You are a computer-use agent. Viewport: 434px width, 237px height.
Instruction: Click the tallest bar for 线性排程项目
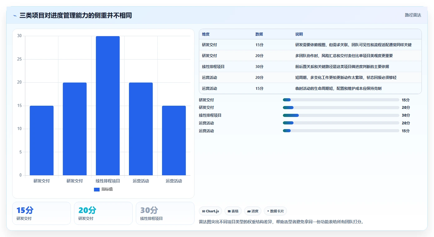click(x=108, y=106)
